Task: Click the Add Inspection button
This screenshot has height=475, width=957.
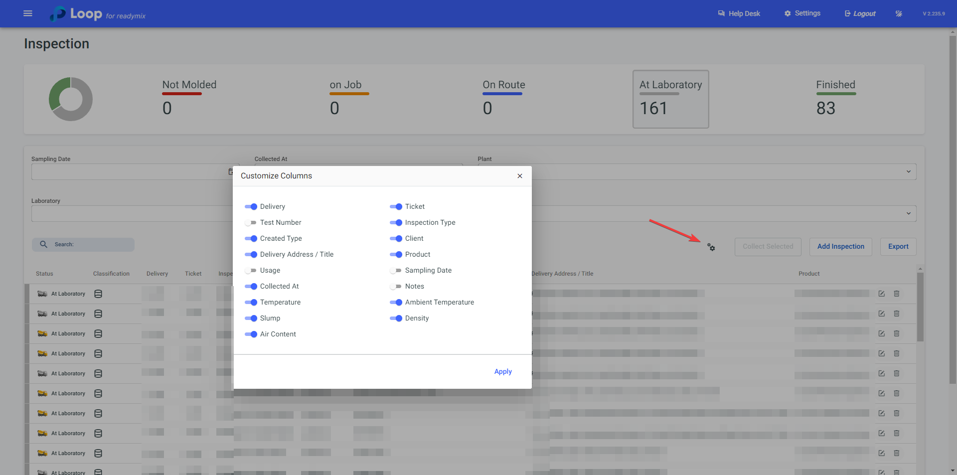Action: click(840, 247)
